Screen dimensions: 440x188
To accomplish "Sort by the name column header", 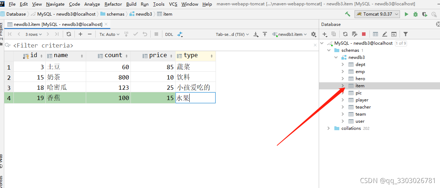I will (x=66, y=56).
